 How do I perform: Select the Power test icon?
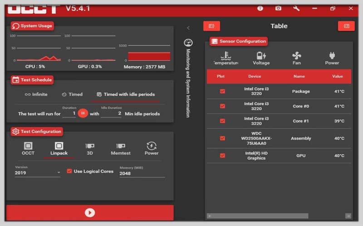pos(152,149)
